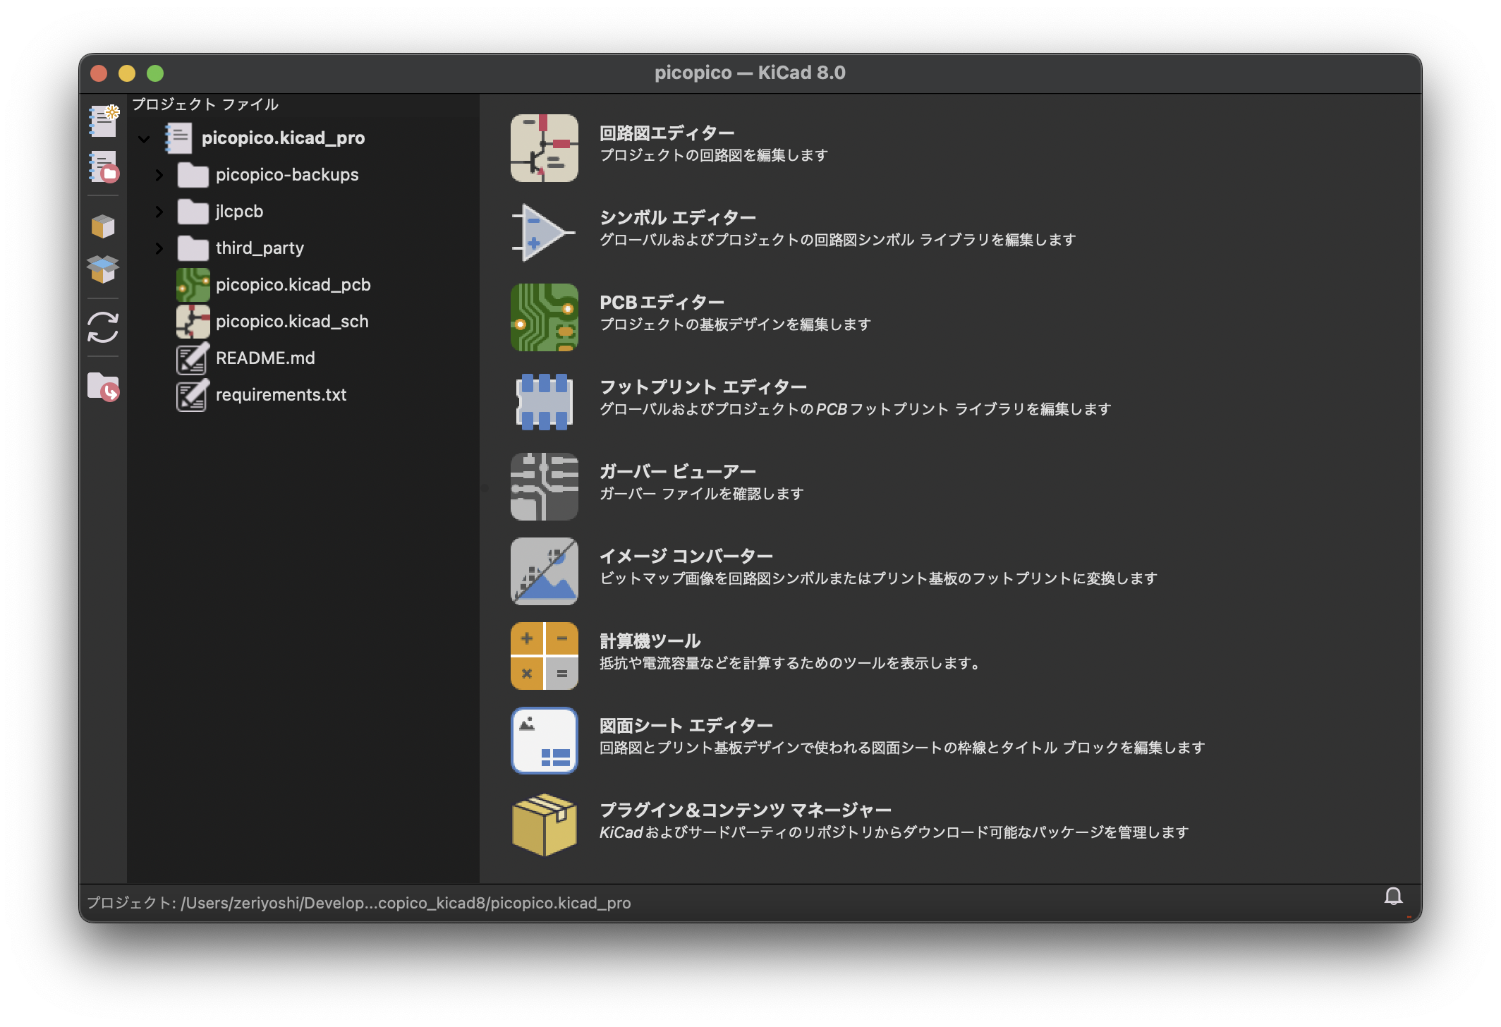Select picopico.kicad_pro in project tree
1501x1027 pixels.
coord(283,138)
